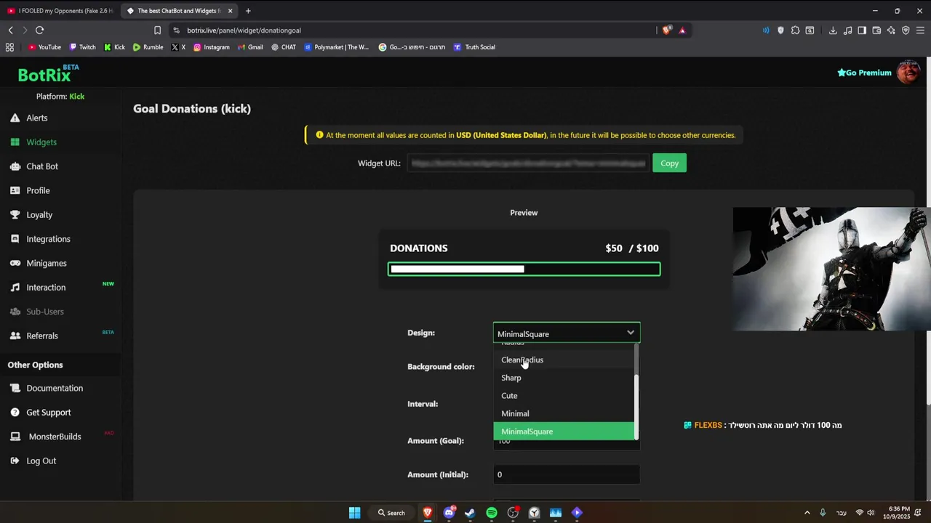The width and height of the screenshot is (931, 523).
Task: Click the donations progress bar preview
Action: (x=524, y=269)
